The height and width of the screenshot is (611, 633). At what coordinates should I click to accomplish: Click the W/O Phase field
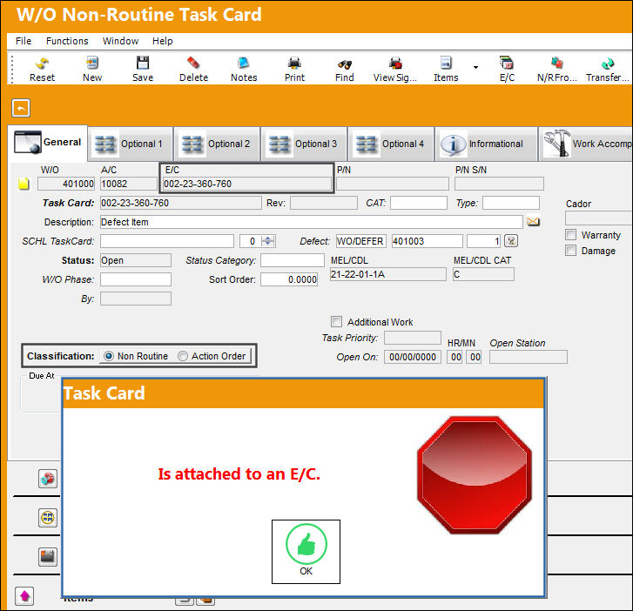136,279
